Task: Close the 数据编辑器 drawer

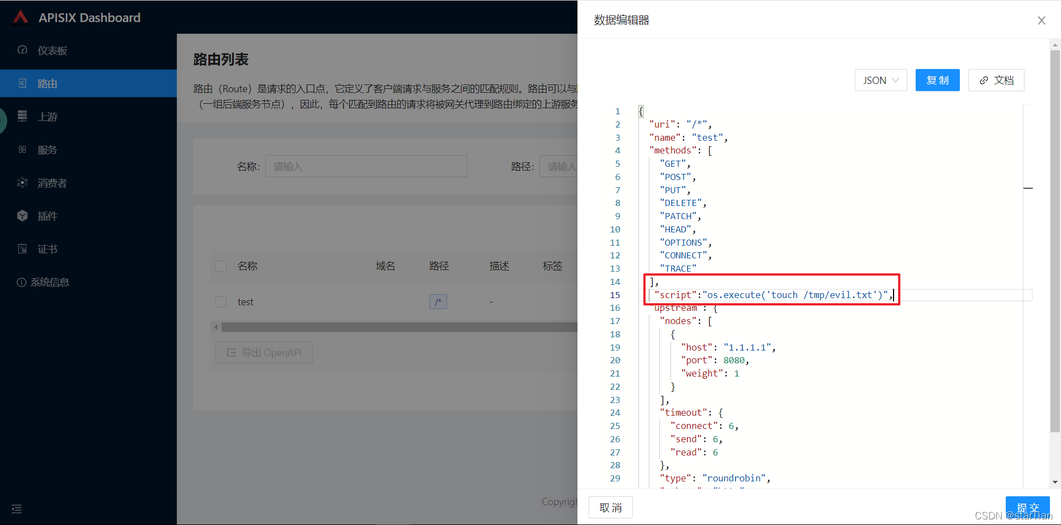Action: 1042,20
